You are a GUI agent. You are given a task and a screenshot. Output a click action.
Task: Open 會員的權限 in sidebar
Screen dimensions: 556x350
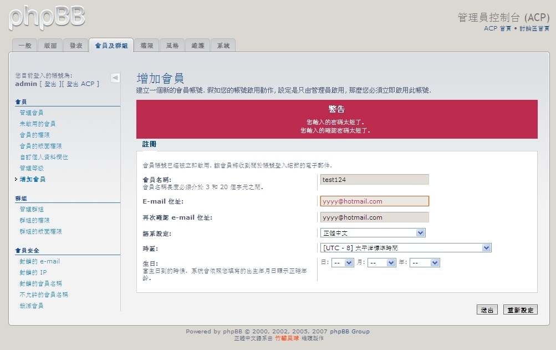pos(35,135)
